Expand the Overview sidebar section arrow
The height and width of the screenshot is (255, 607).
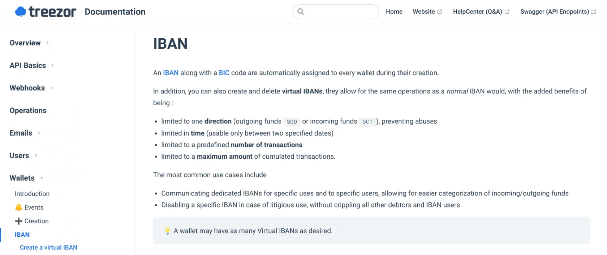pyautogui.click(x=47, y=43)
